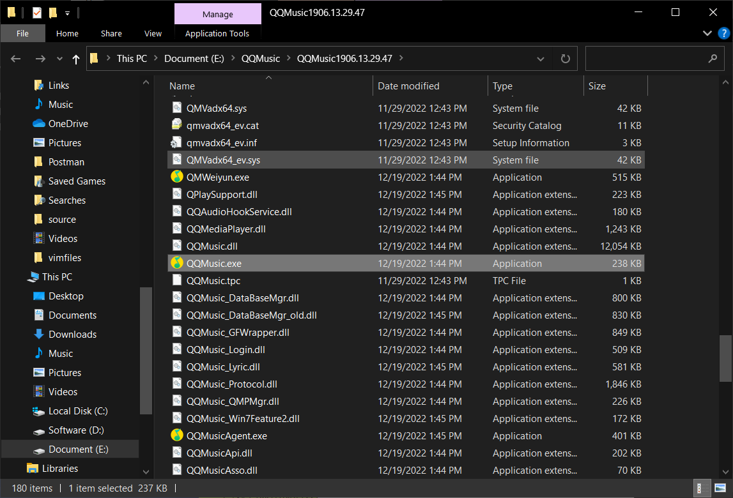Viewport: 733px width, 498px height.
Task: Click the navigation pane scrollbar thumb
Action: 146,351
